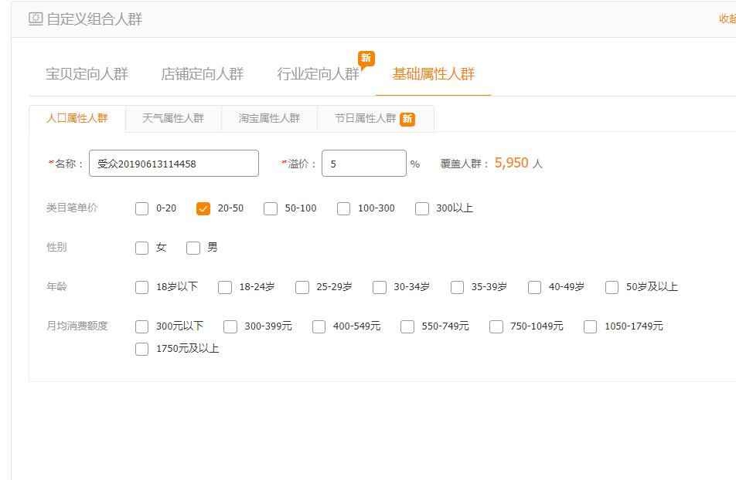Enable the 300以上 price range option
The width and height of the screenshot is (736, 480).
point(422,208)
